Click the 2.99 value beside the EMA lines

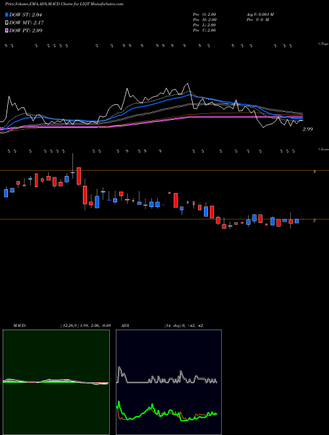coord(308,129)
